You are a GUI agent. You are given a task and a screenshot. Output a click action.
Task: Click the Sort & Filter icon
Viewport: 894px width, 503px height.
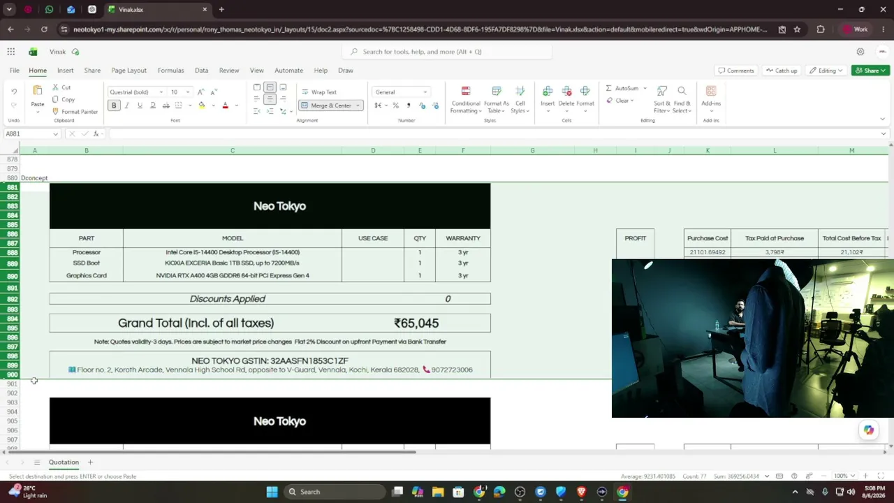(662, 91)
